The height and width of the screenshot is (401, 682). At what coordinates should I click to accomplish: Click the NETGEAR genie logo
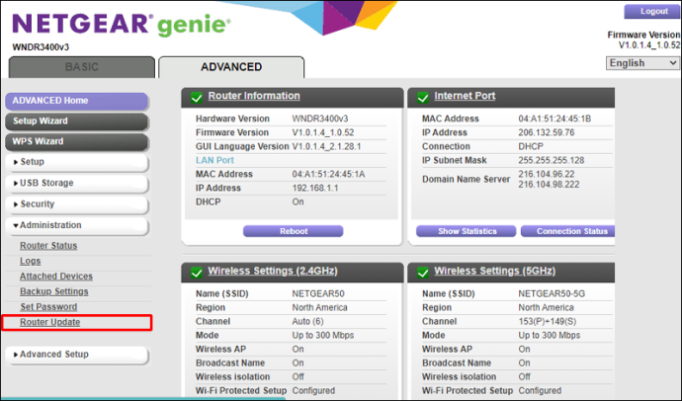[x=122, y=25]
